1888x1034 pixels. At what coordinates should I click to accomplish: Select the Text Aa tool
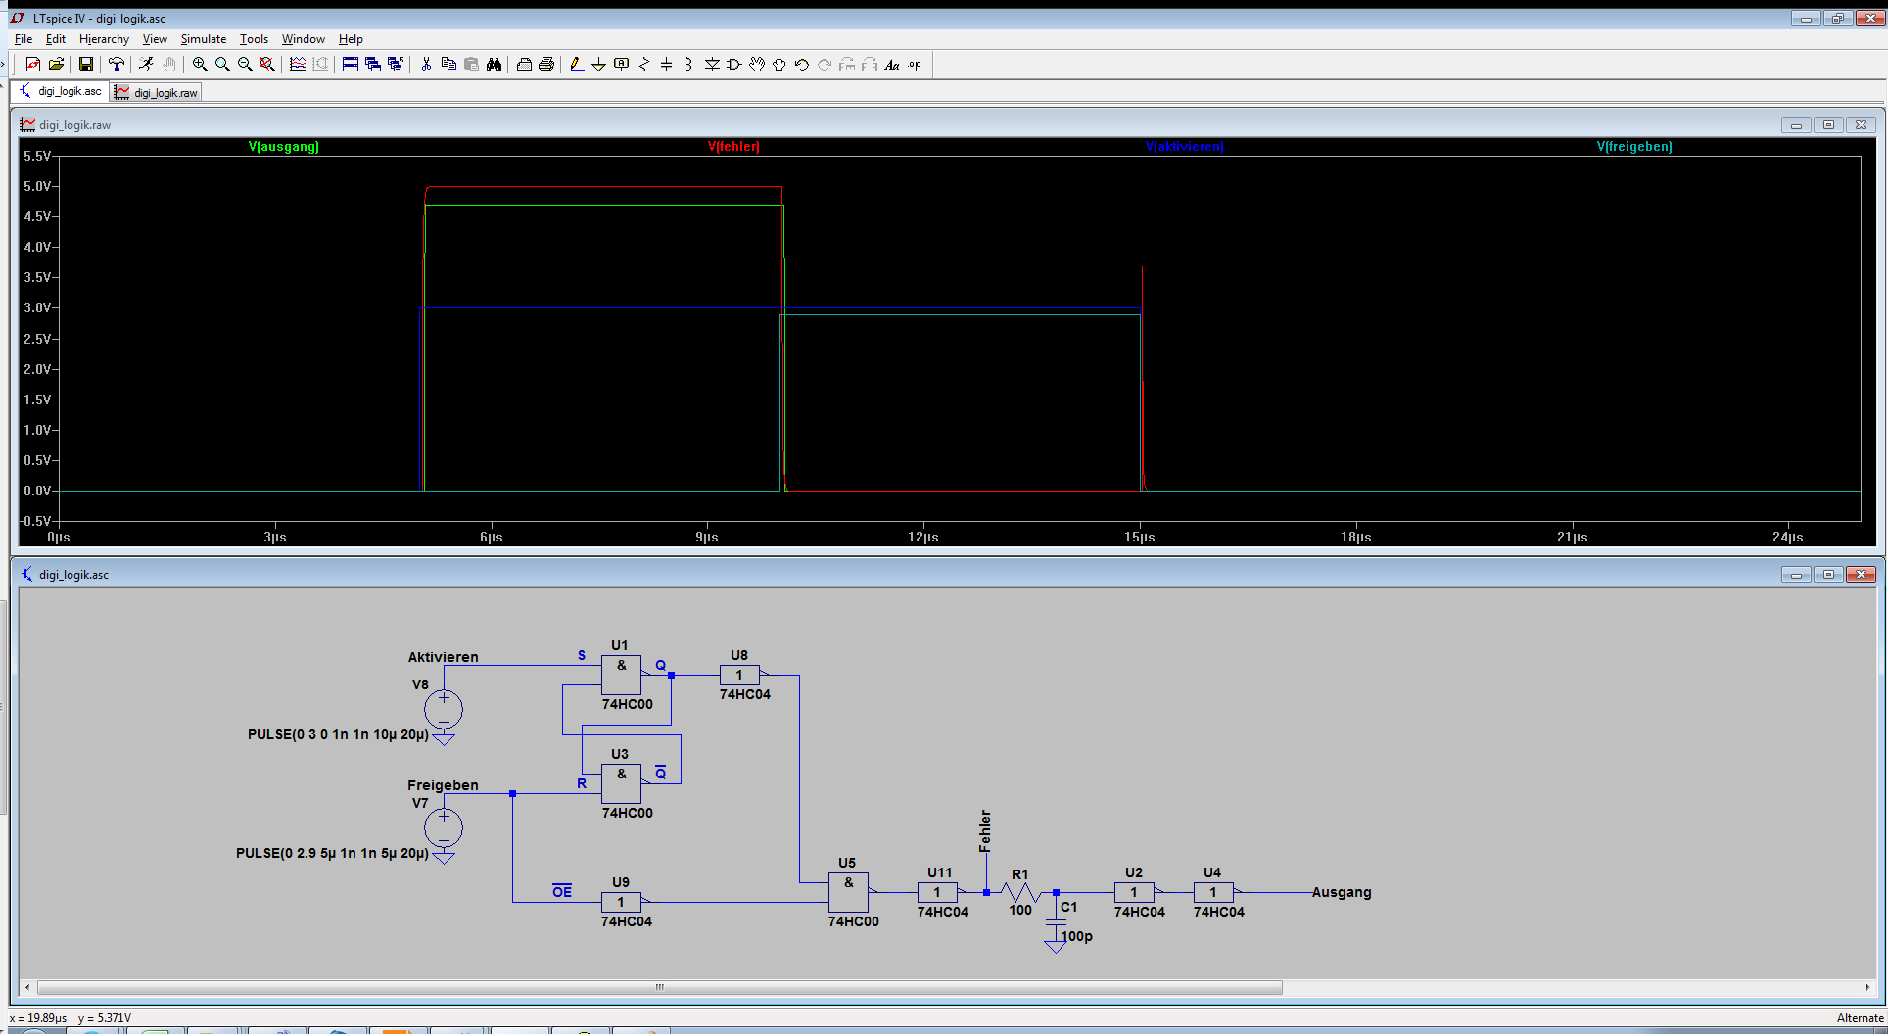pyautogui.click(x=892, y=65)
